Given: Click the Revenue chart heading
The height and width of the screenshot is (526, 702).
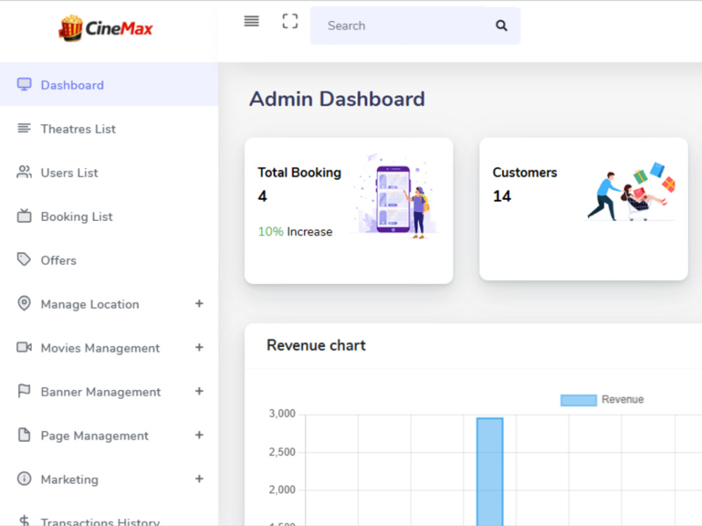Looking at the screenshot, I should 316,345.
